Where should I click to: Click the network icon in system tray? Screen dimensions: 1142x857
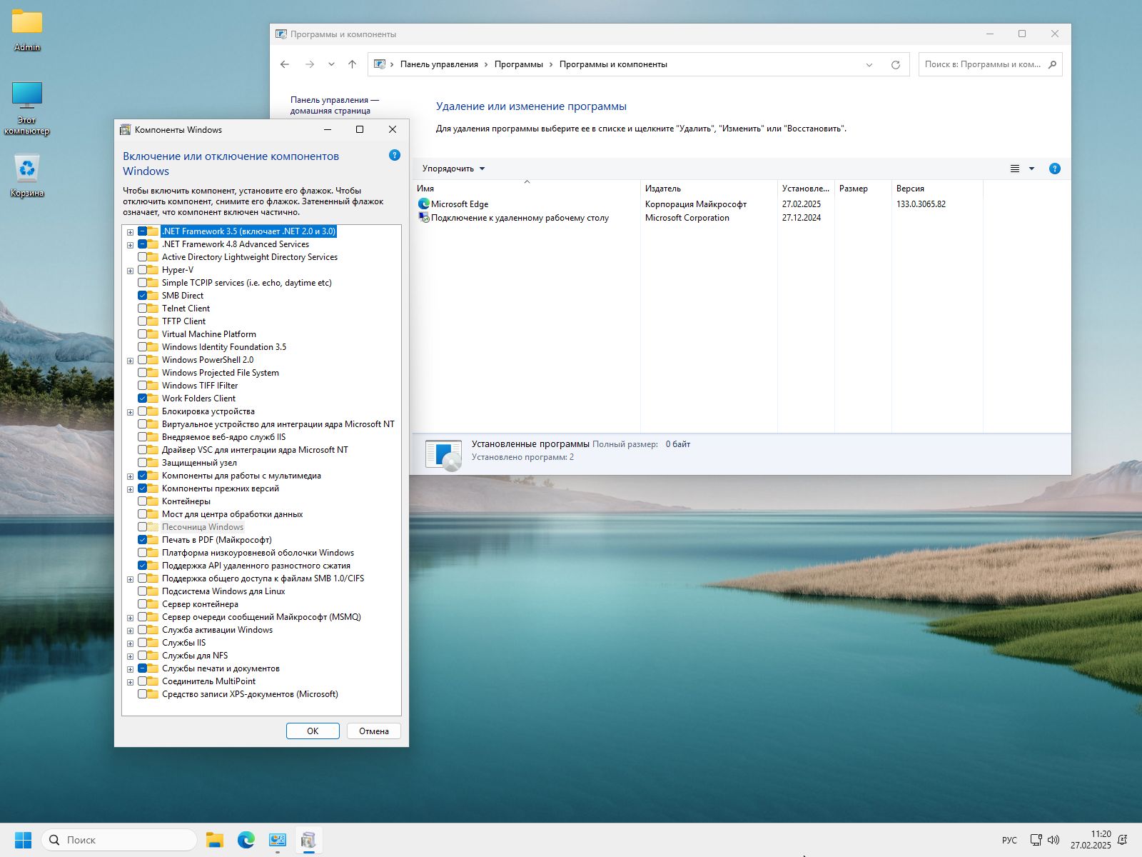[1036, 840]
